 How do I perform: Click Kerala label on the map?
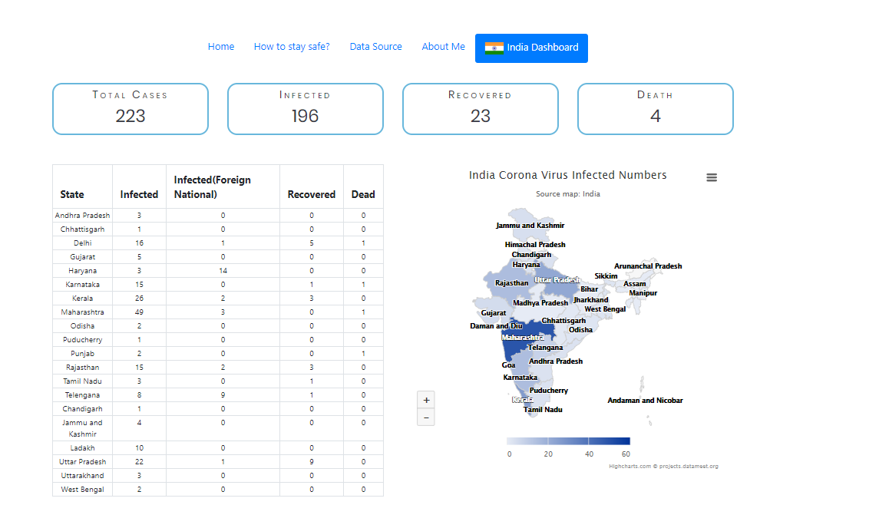522,400
